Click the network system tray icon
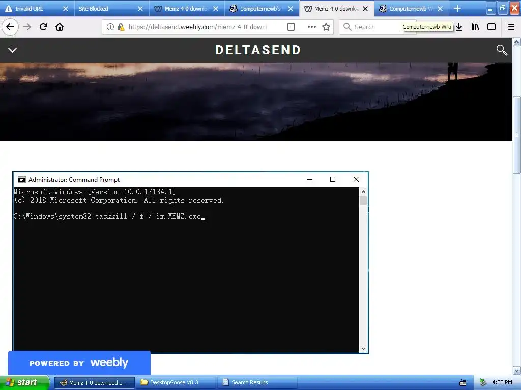This screenshot has height=390, width=521. 483,382
